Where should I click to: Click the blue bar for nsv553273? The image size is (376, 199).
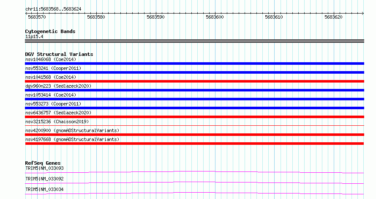tap(194, 108)
